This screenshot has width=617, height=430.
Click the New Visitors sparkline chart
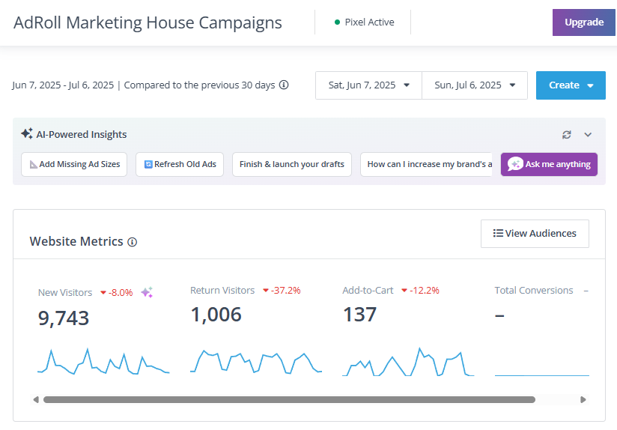point(103,361)
